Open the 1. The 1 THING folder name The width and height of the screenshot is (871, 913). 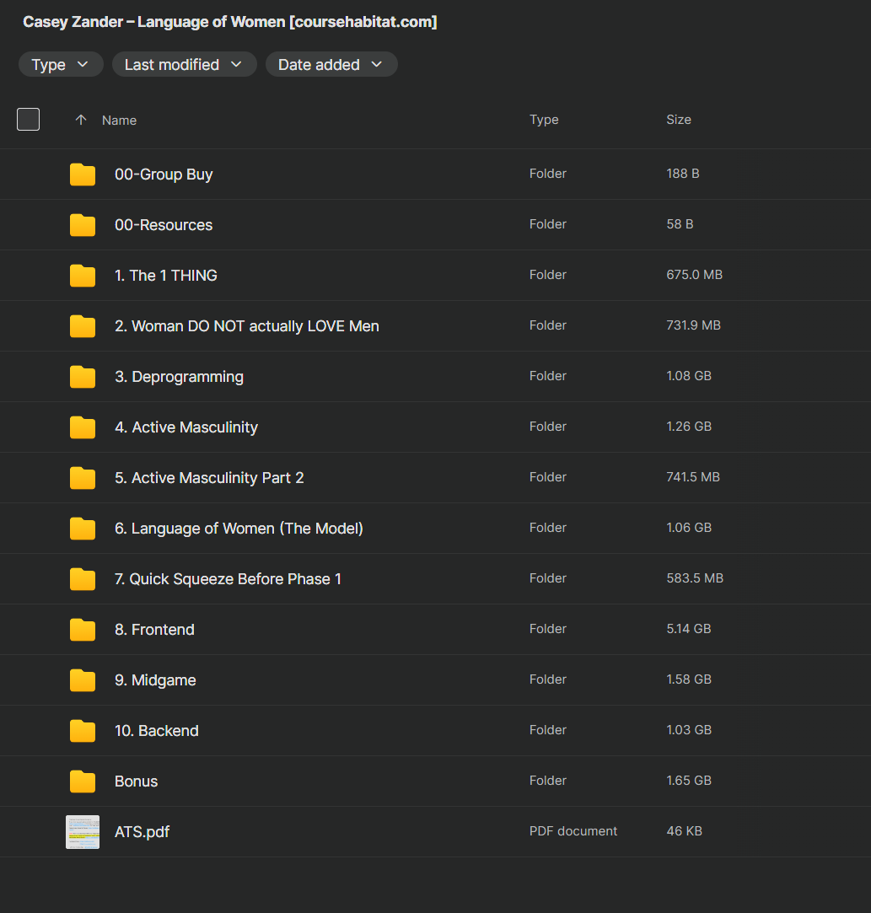coord(166,276)
